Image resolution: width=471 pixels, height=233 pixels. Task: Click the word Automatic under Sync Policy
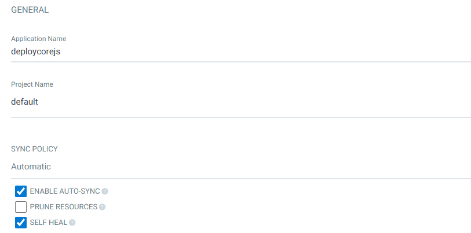pos(31,167)
